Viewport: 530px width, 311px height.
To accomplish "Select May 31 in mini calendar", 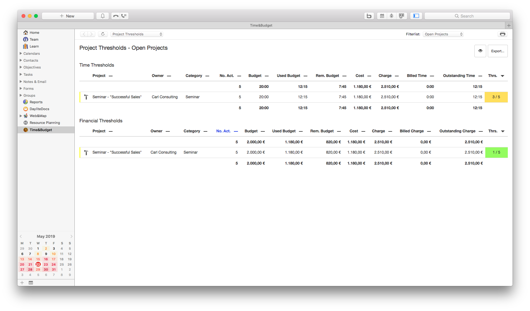I will point(54,269).
